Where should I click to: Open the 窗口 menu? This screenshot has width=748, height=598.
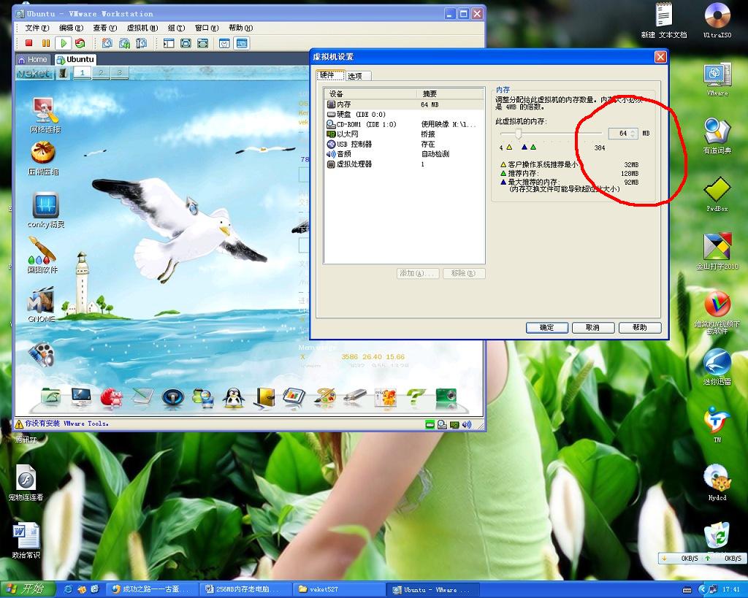[x=207, y=28]
